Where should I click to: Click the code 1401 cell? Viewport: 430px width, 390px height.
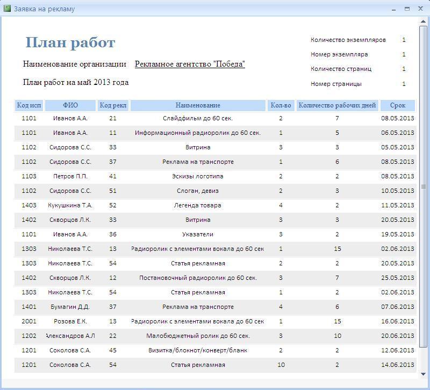29,307
